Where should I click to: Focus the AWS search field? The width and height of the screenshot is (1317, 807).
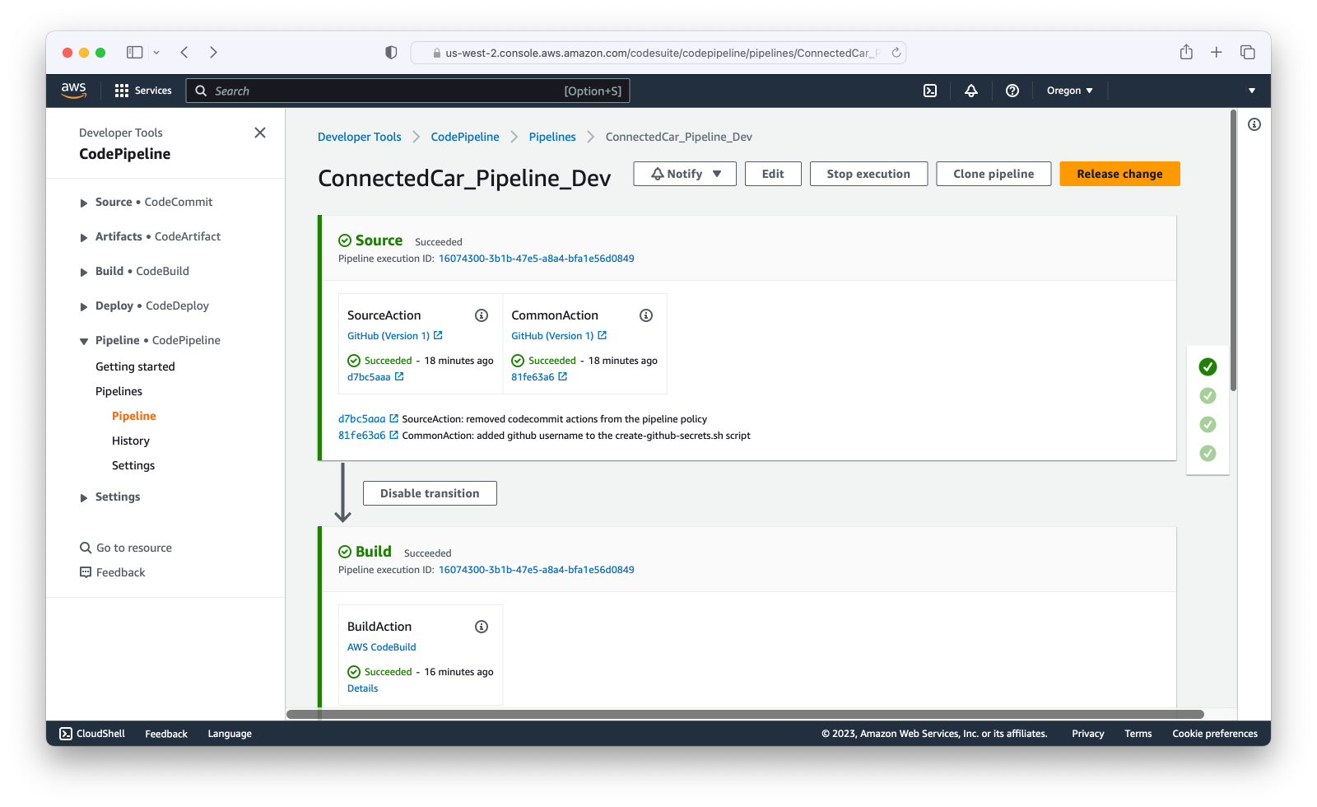[407, 91]
